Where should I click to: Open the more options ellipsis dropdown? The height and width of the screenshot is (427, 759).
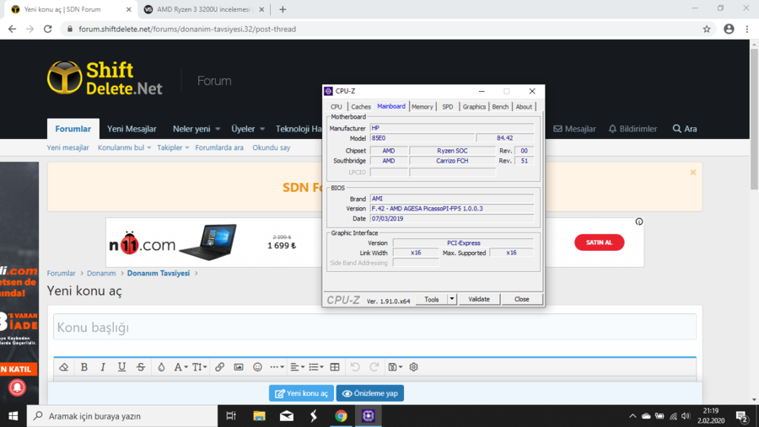coord(277,367)
